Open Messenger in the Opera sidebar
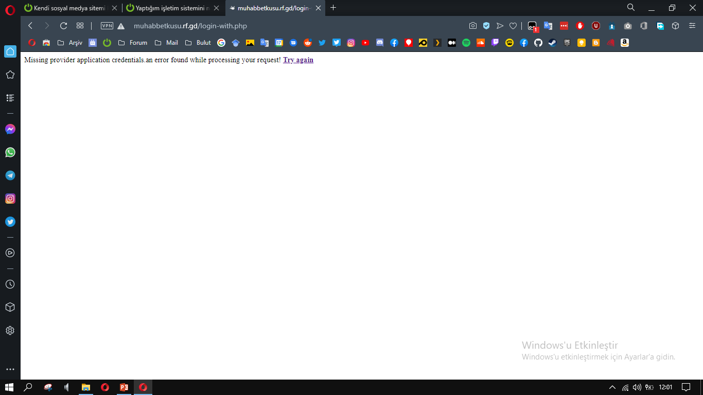Image resolution: width=703 pixels, height=395 pixels. click(x=10, y=129)
